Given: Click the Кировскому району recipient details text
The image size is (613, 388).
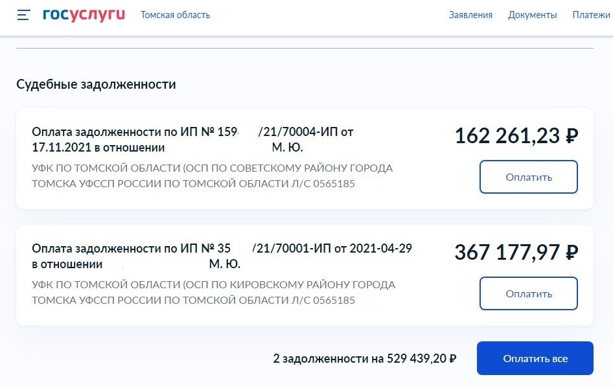Looking at the screenshot, I should pyautogui.click(x=213, y=292).
